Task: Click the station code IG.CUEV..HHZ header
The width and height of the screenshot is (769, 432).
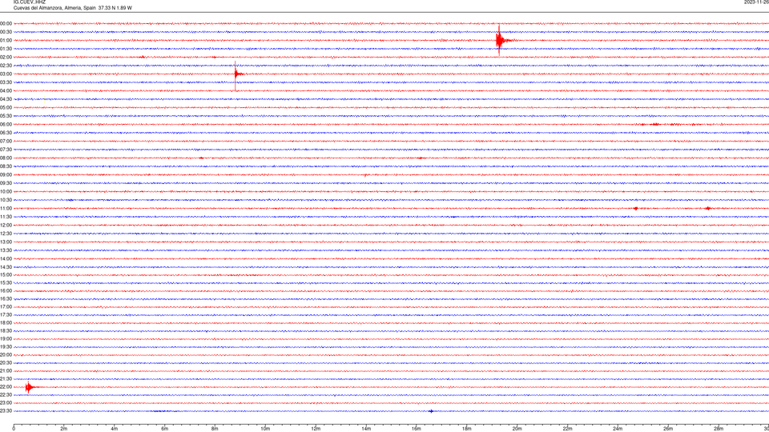Action: [x=30, y=2]
